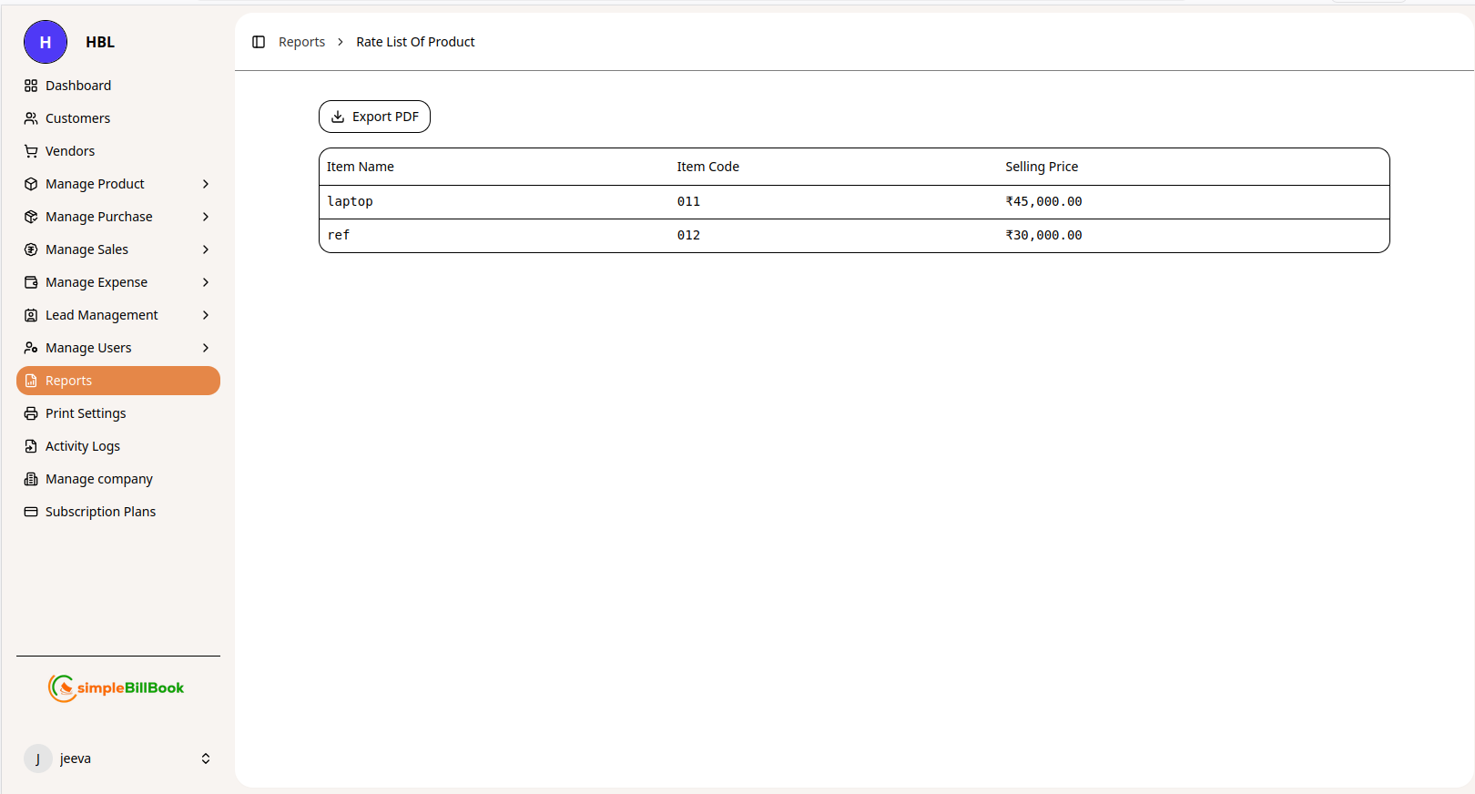The height and width of the screenshot is (794, 1475).
Task: Open Manage Expense in the sidebar
Action: click(x=97, y=282)
